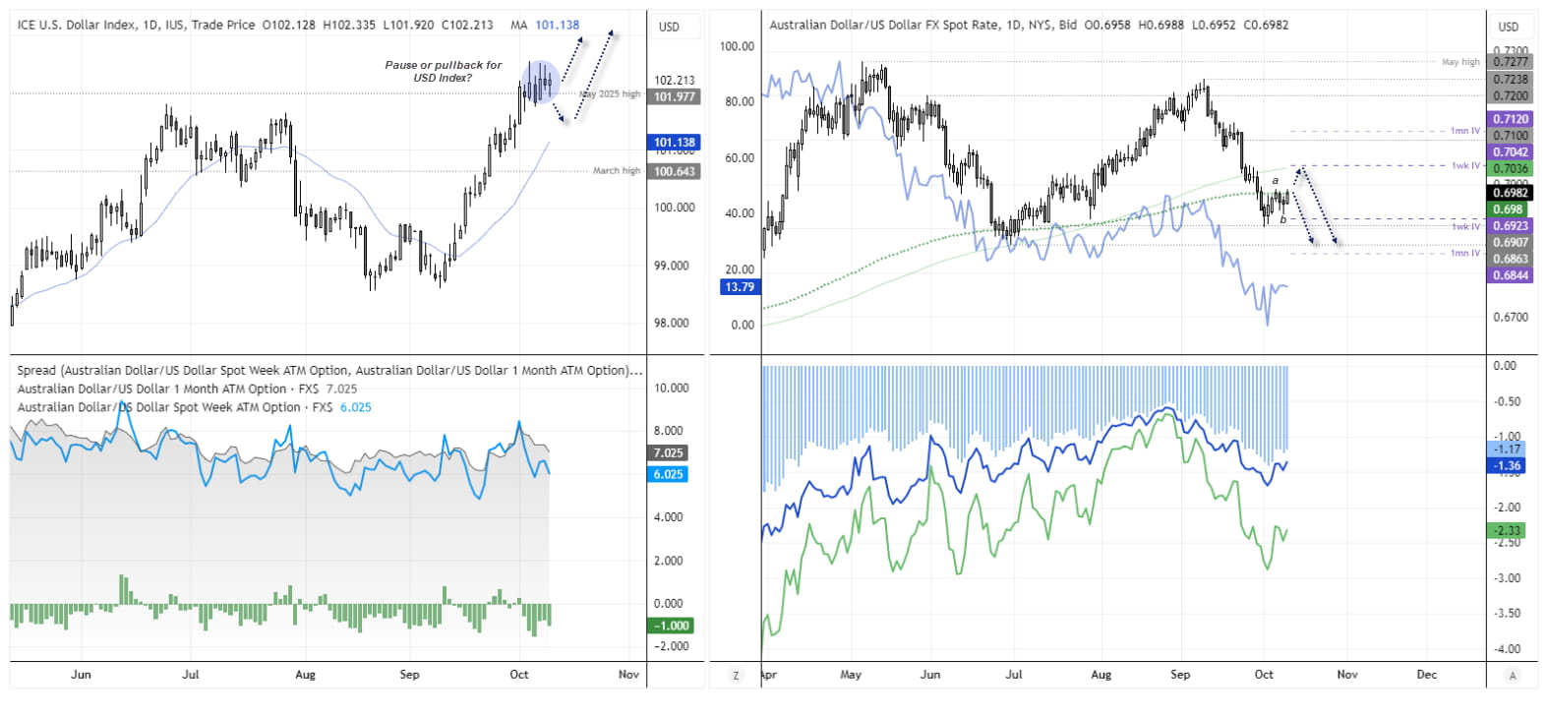Select "Dec" on the AUD/USD time axis
1548x718 pixels.
1427,675
